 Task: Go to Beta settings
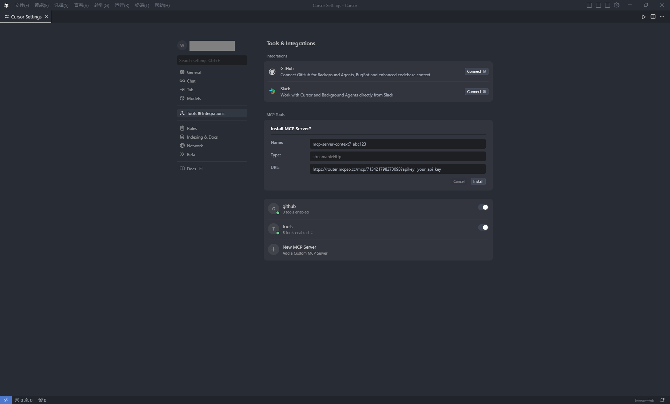point(212,154)
